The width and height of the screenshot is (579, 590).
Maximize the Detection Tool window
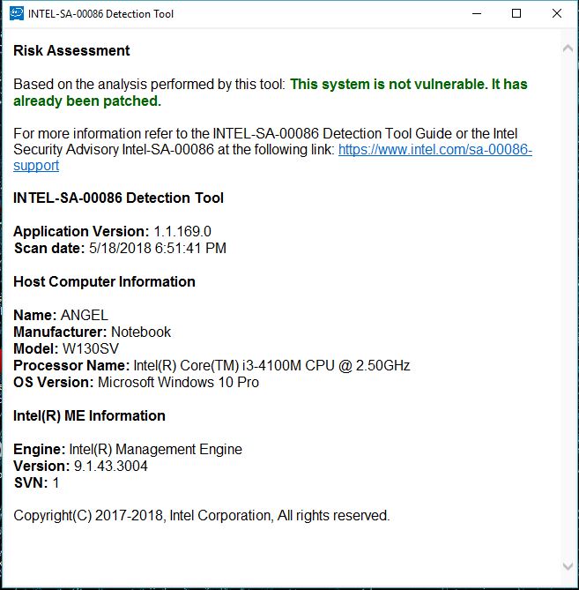[x=516, y=14]
